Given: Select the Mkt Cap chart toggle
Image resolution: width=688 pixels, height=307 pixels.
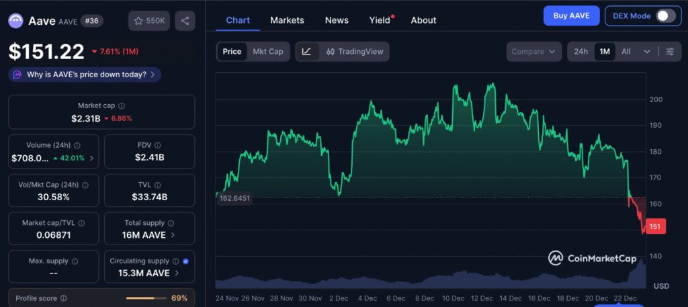Looking at the screenshot, I should tap(267, 52).
